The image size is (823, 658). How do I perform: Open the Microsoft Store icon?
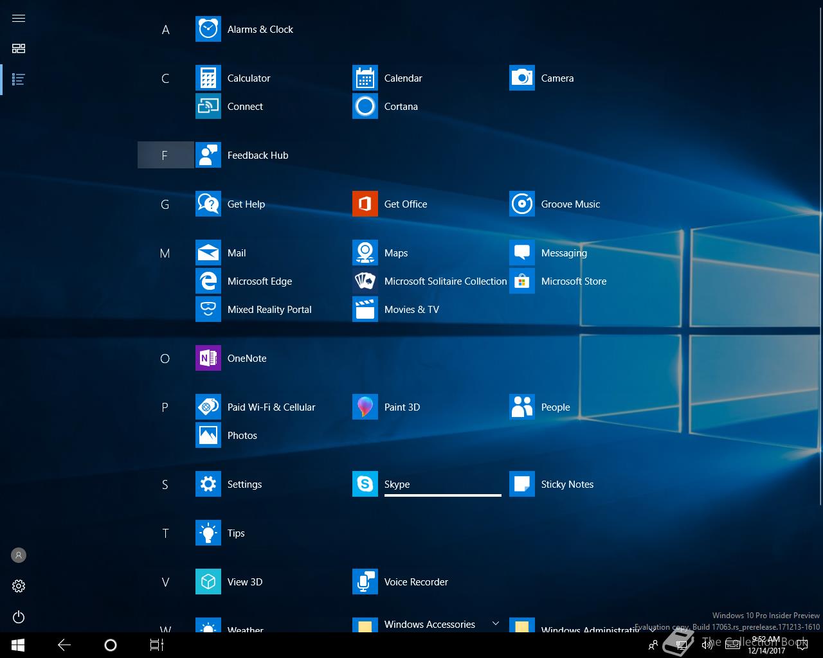pyautogui.click(x=522, y=281)
